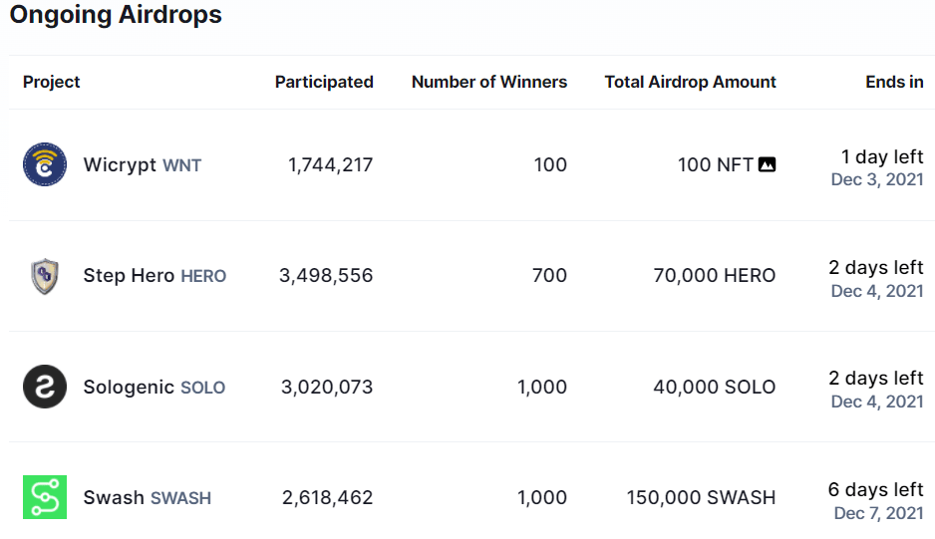Click the Sologenic black circle logo

click(x=45, y=387)
